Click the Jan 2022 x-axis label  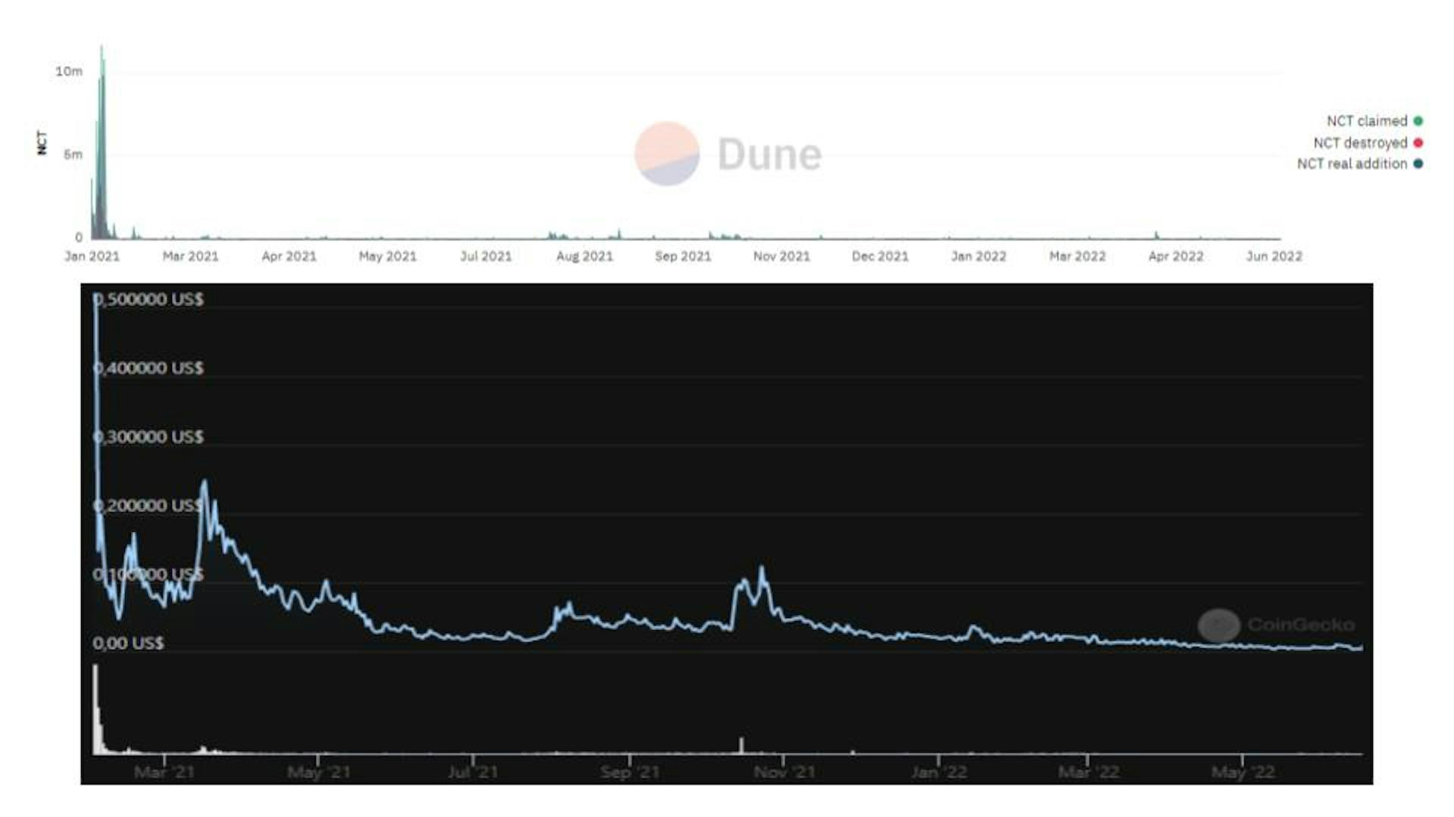pos(978,256)
